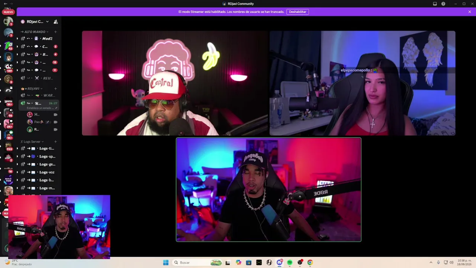Open the gold coin server with 3 mentions
Viewport: 476px width, 268px height.
click(8, 79)
